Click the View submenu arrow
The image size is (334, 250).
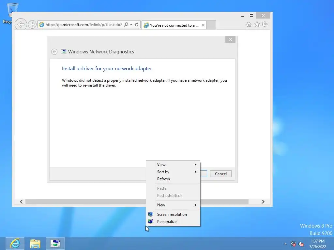[x=196, y=164]
